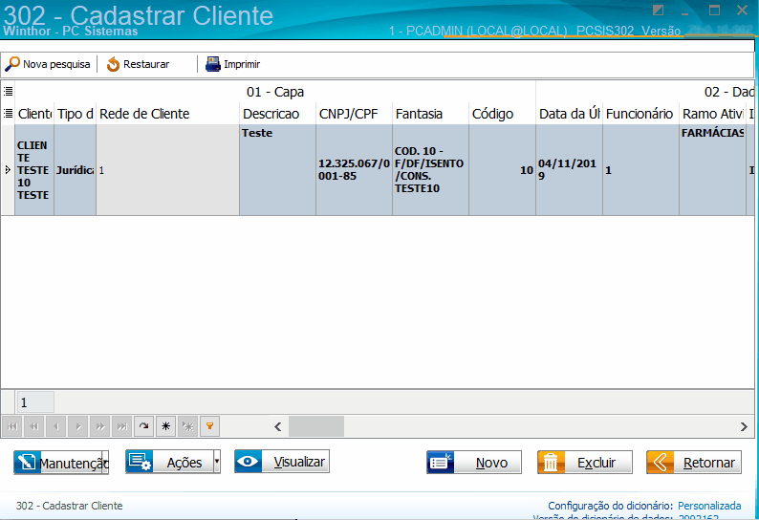Click the Excluir button
This screenshot has width=759, height=520.
click(585, 463)
